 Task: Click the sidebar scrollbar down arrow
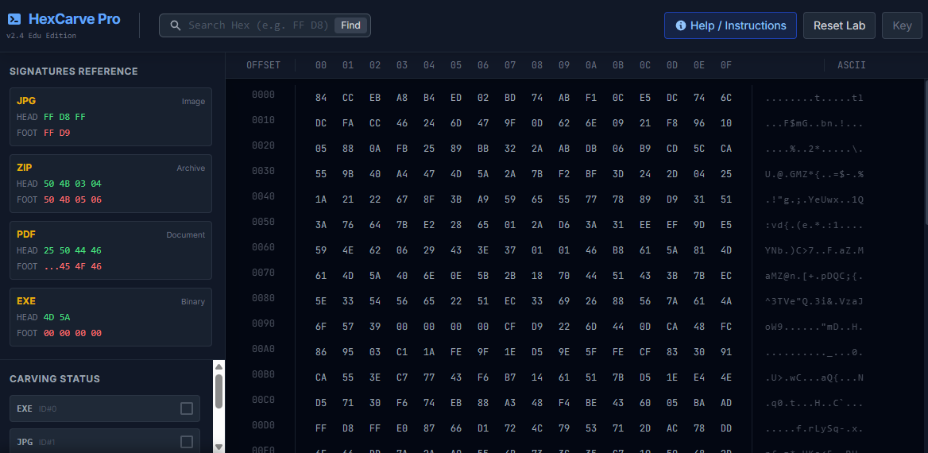click(218, 447)
